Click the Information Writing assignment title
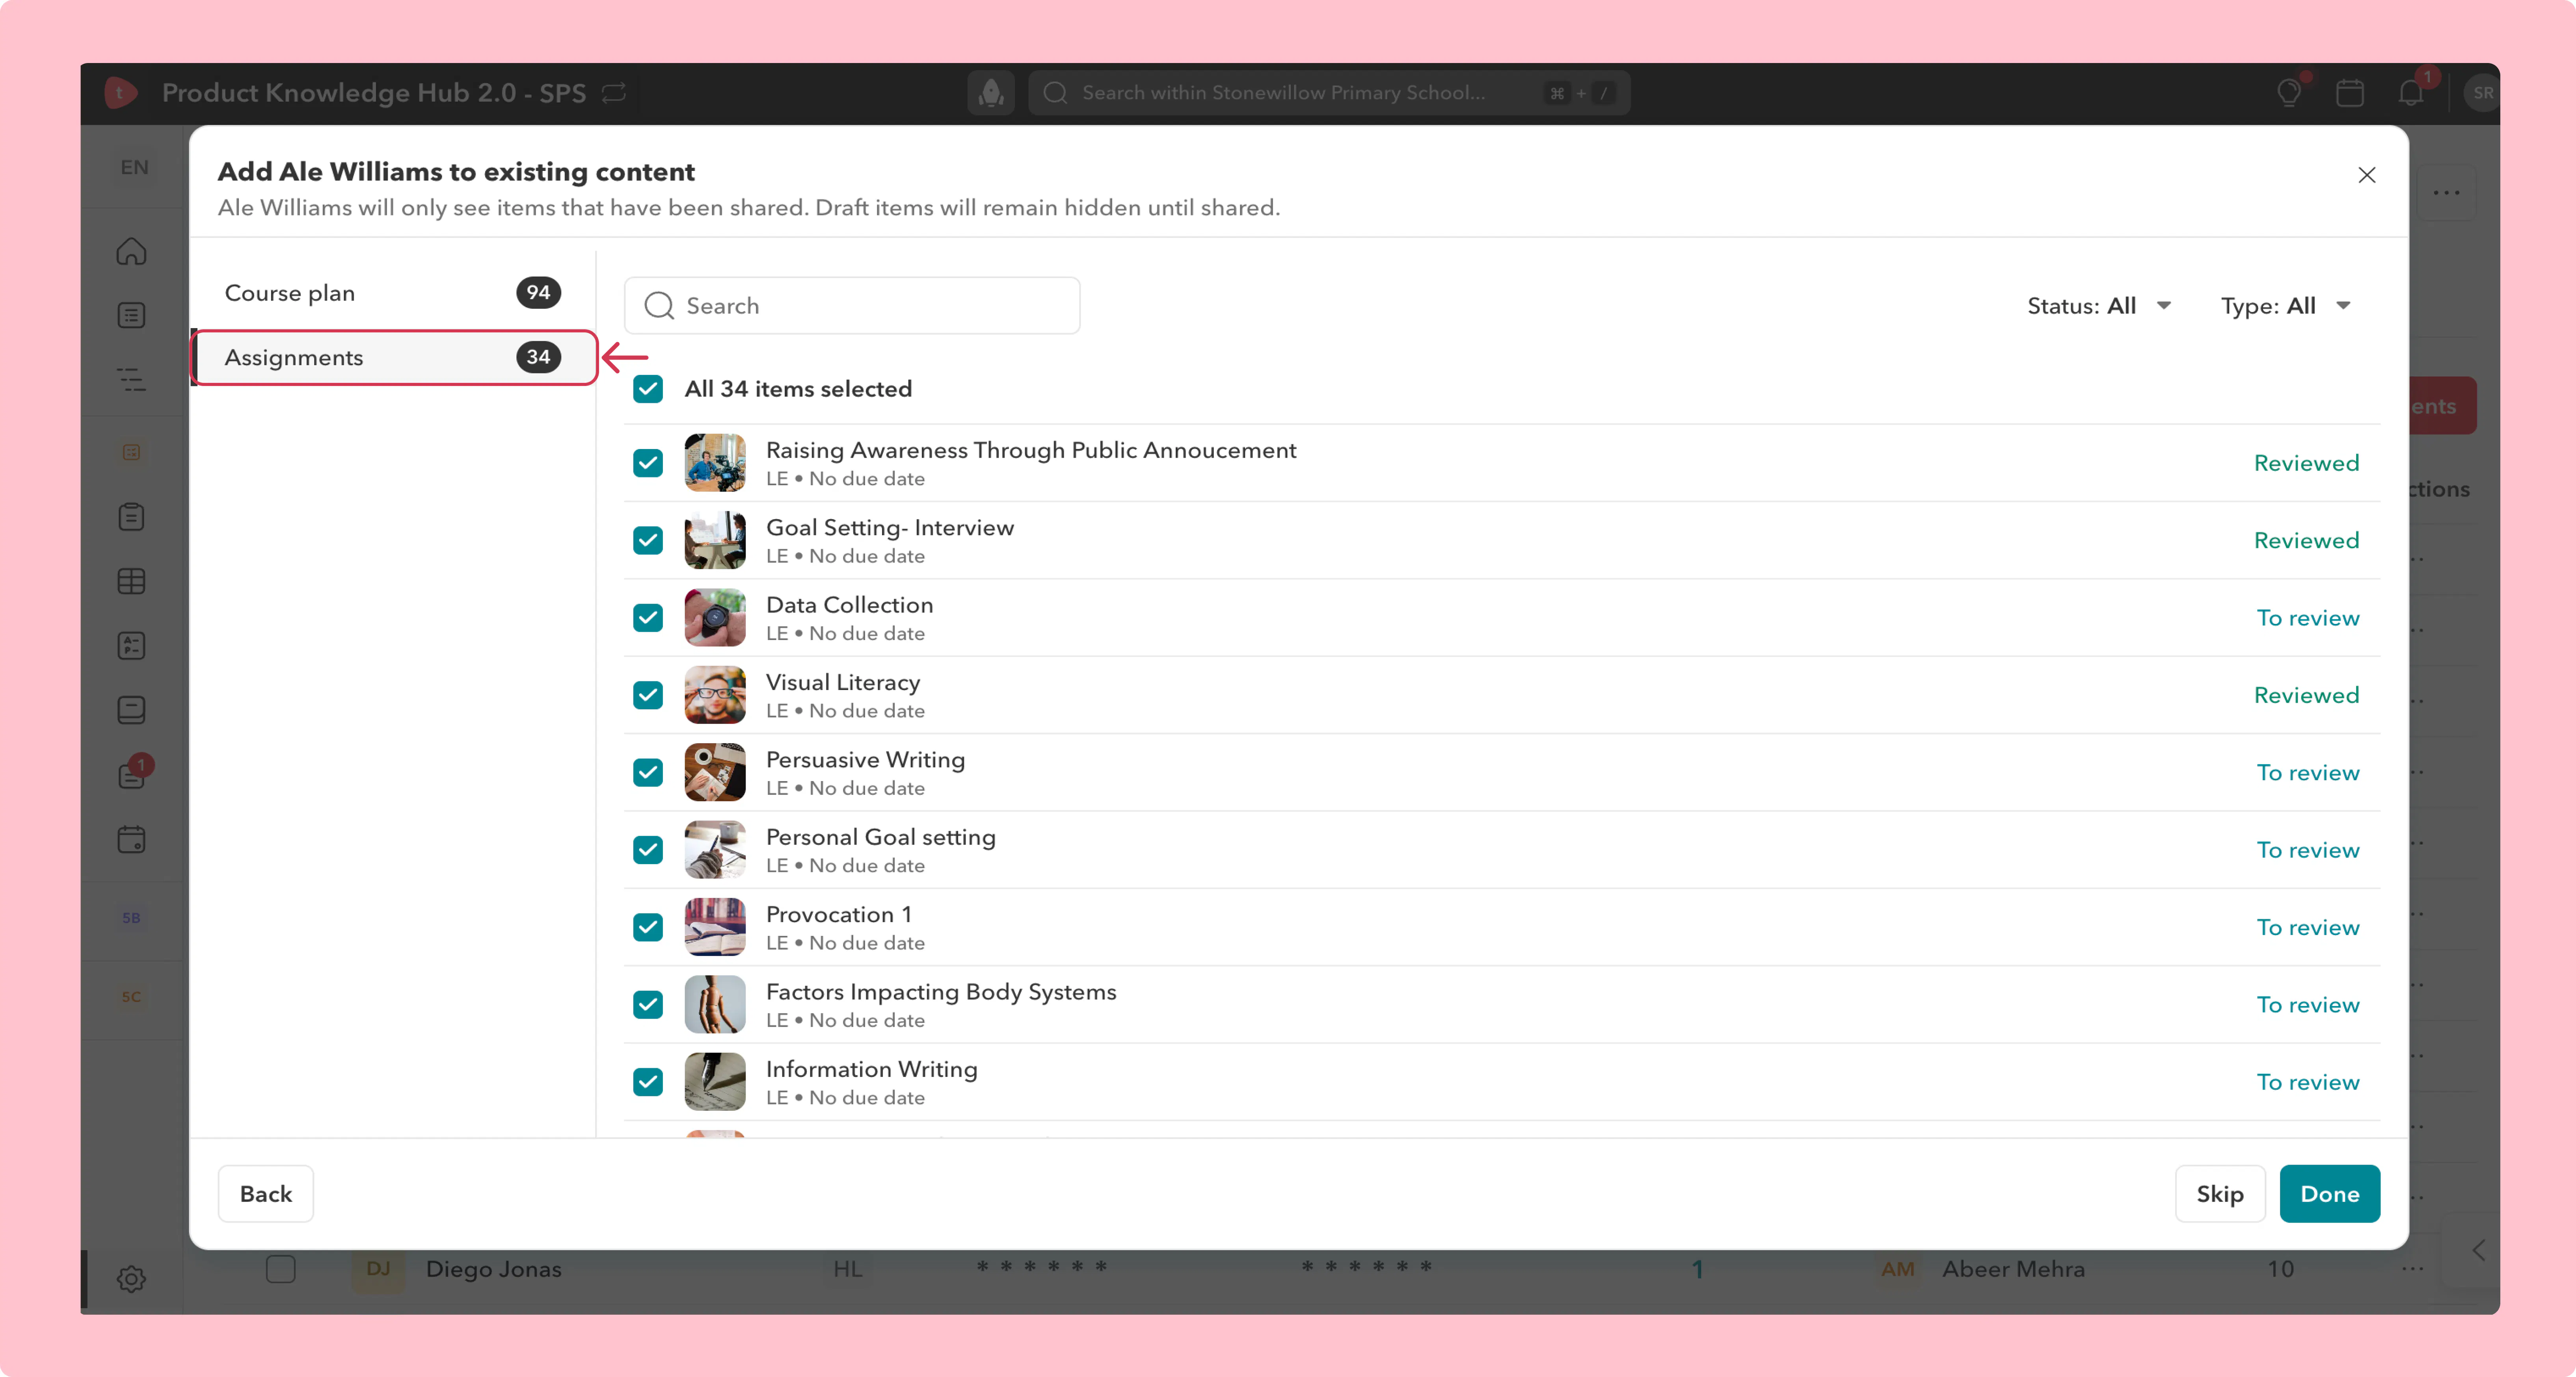 pyautogui.click(x=871, y=1069)
